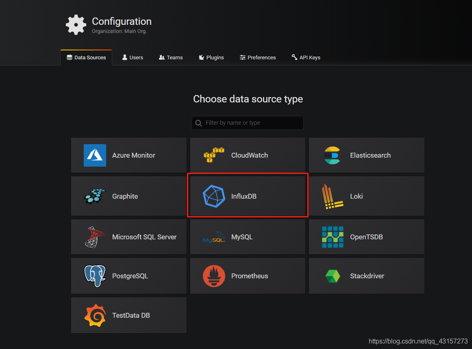Click the InfluxDB blue polyhedron icon
Viewport: 472px width, 349px height.
tap(214, 196)
